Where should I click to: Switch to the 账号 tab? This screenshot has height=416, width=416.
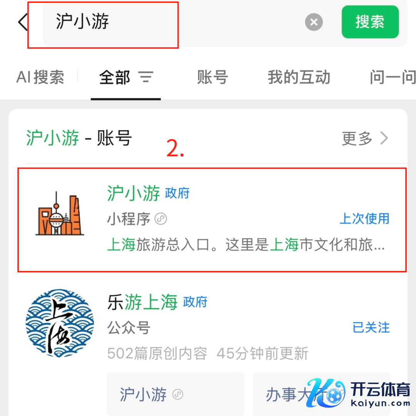coord(213,77)
